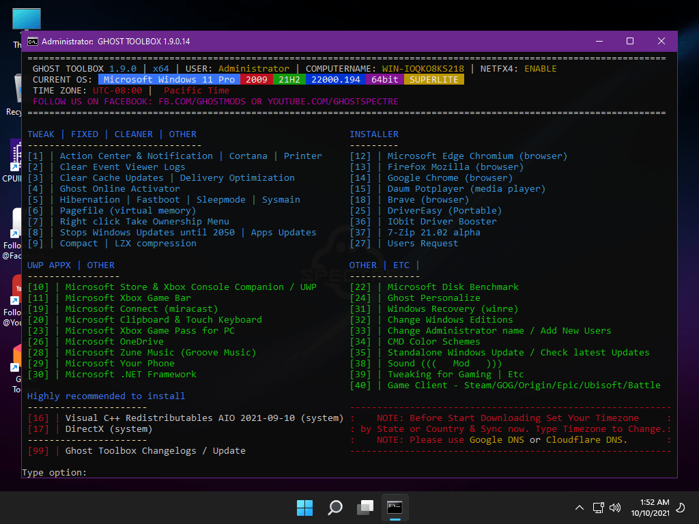The height and width of the screenshot is (524, 699).
Task: Click '7-Zip 21.02 alpha' line
Action: coord(433,233)
